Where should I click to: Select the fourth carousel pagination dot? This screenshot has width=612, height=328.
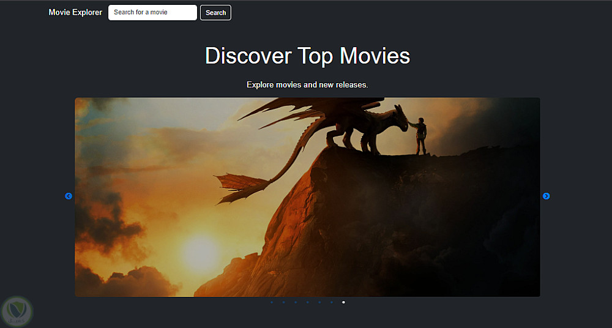[x=308, y=302]
